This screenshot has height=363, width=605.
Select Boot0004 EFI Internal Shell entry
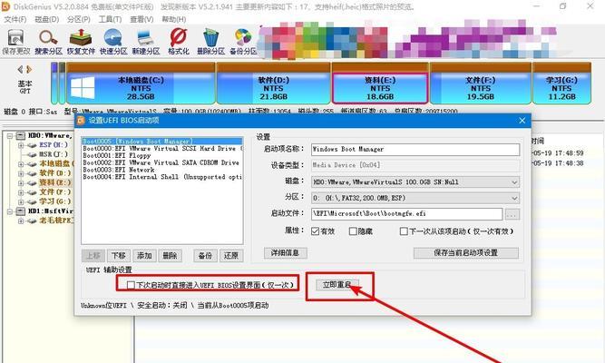[x=162, y=177]
